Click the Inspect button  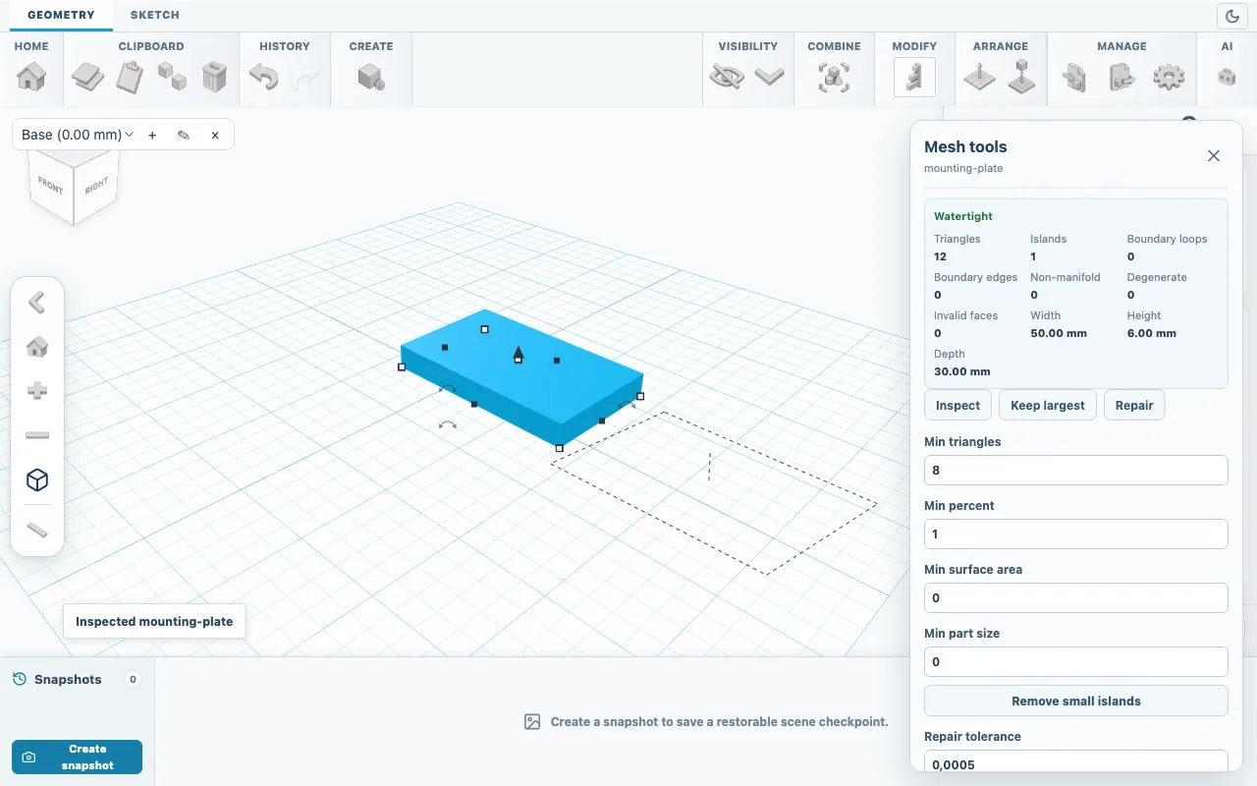tap(957, 405)
